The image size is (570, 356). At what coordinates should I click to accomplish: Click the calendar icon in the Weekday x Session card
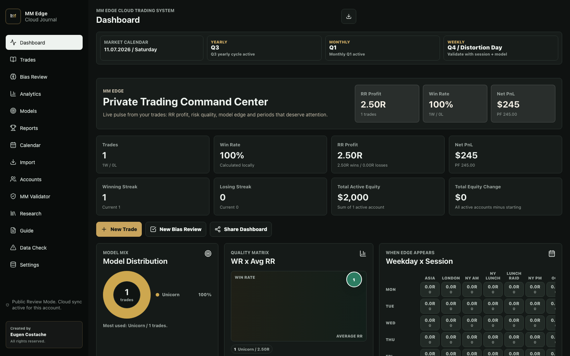point(552,253)
